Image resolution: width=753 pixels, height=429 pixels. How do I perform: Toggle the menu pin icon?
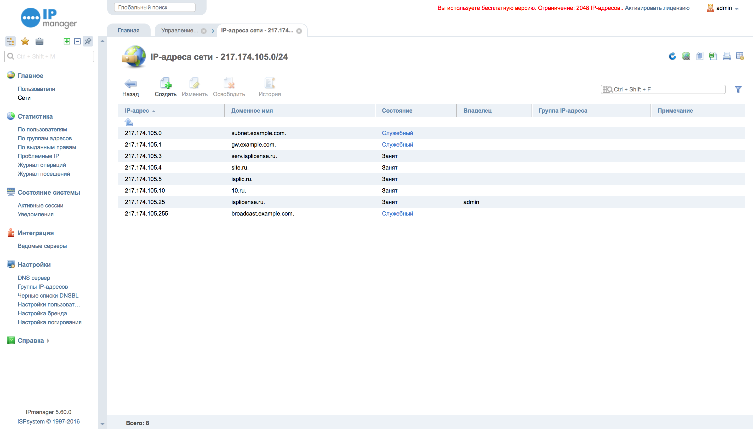point(88,41)
